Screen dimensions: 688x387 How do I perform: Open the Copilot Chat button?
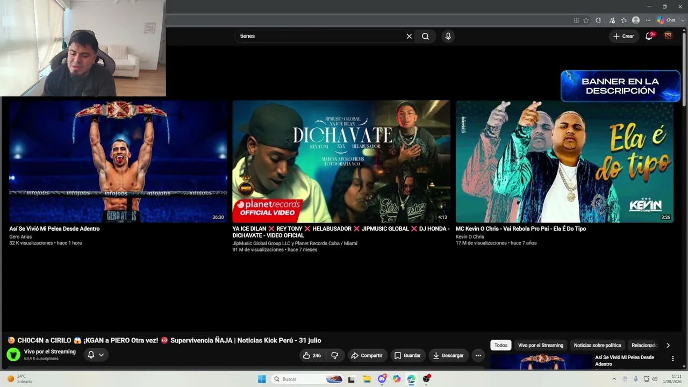point(666,20)
